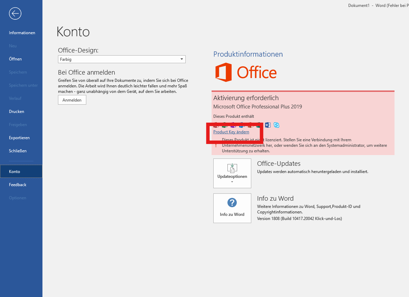Click Schließen in the left menu
The height and width of the screenshot is (297, 409).
[18, 151]
